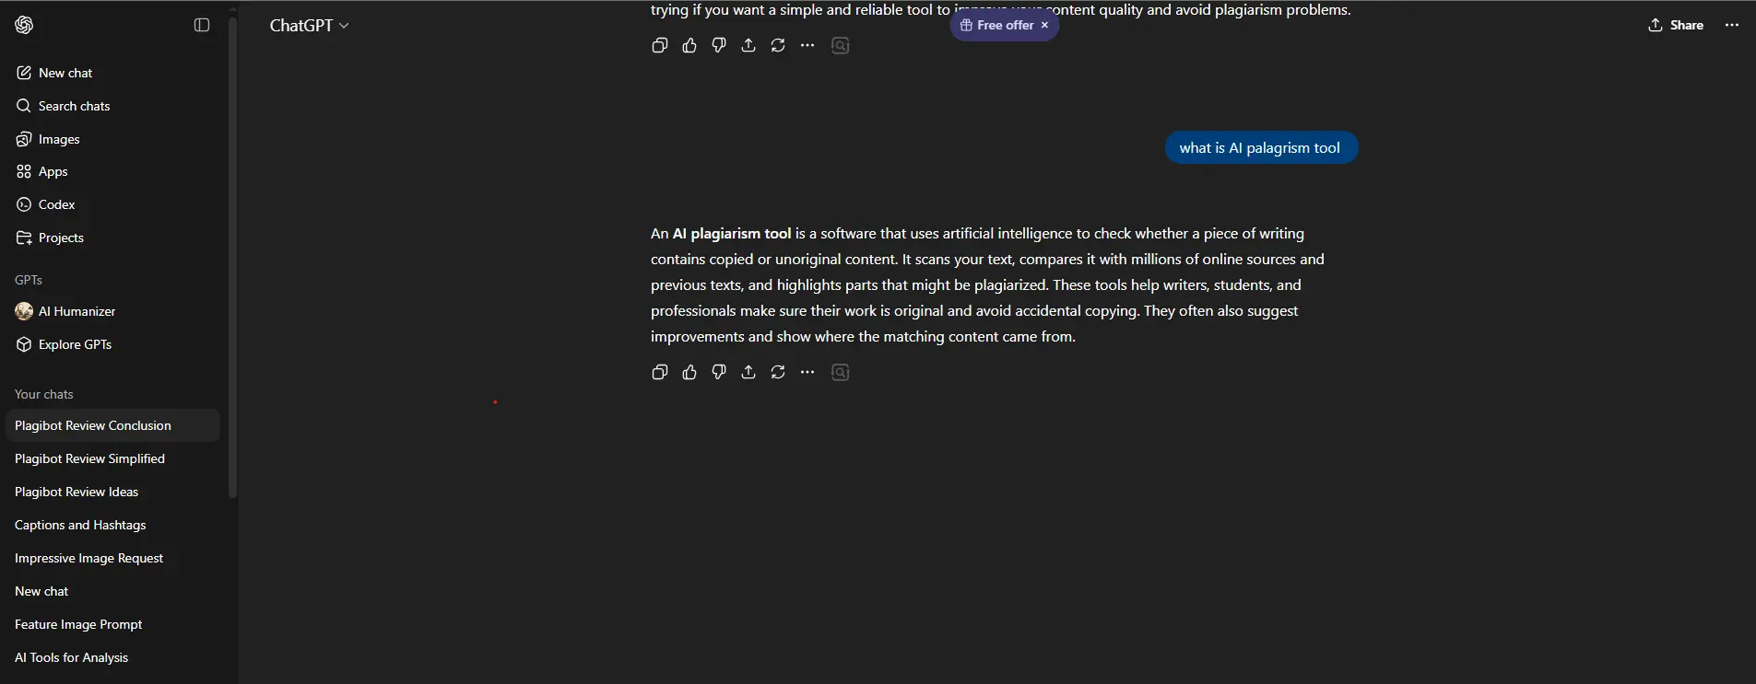
Task: Share the AI plagiarism tool response
Action: coord(748,372)
